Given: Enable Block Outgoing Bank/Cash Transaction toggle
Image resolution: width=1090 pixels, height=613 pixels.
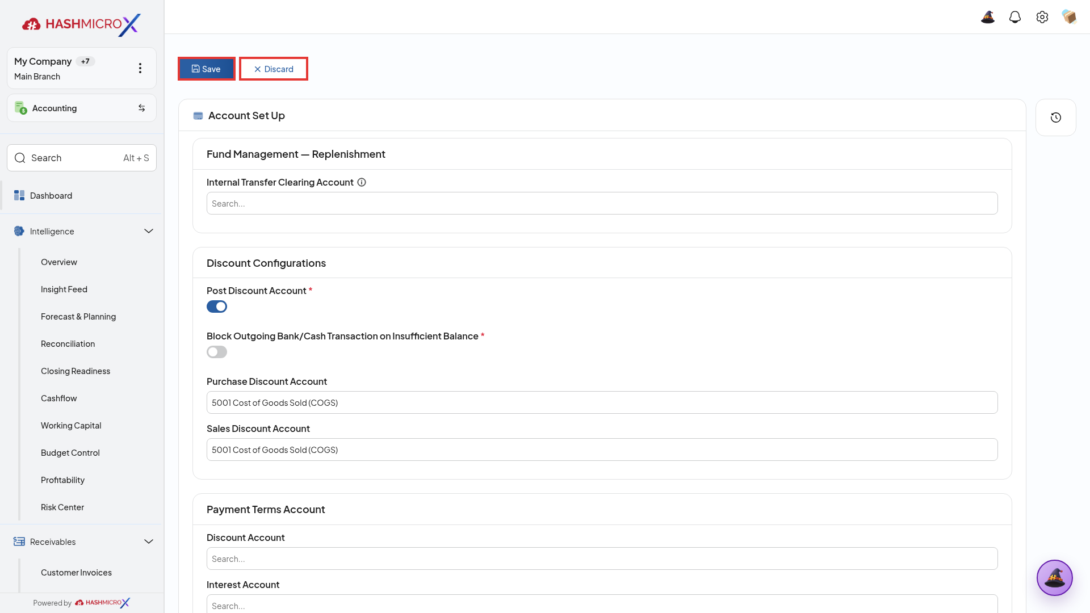Looking at the screenshot, I should tap(217, 352).
